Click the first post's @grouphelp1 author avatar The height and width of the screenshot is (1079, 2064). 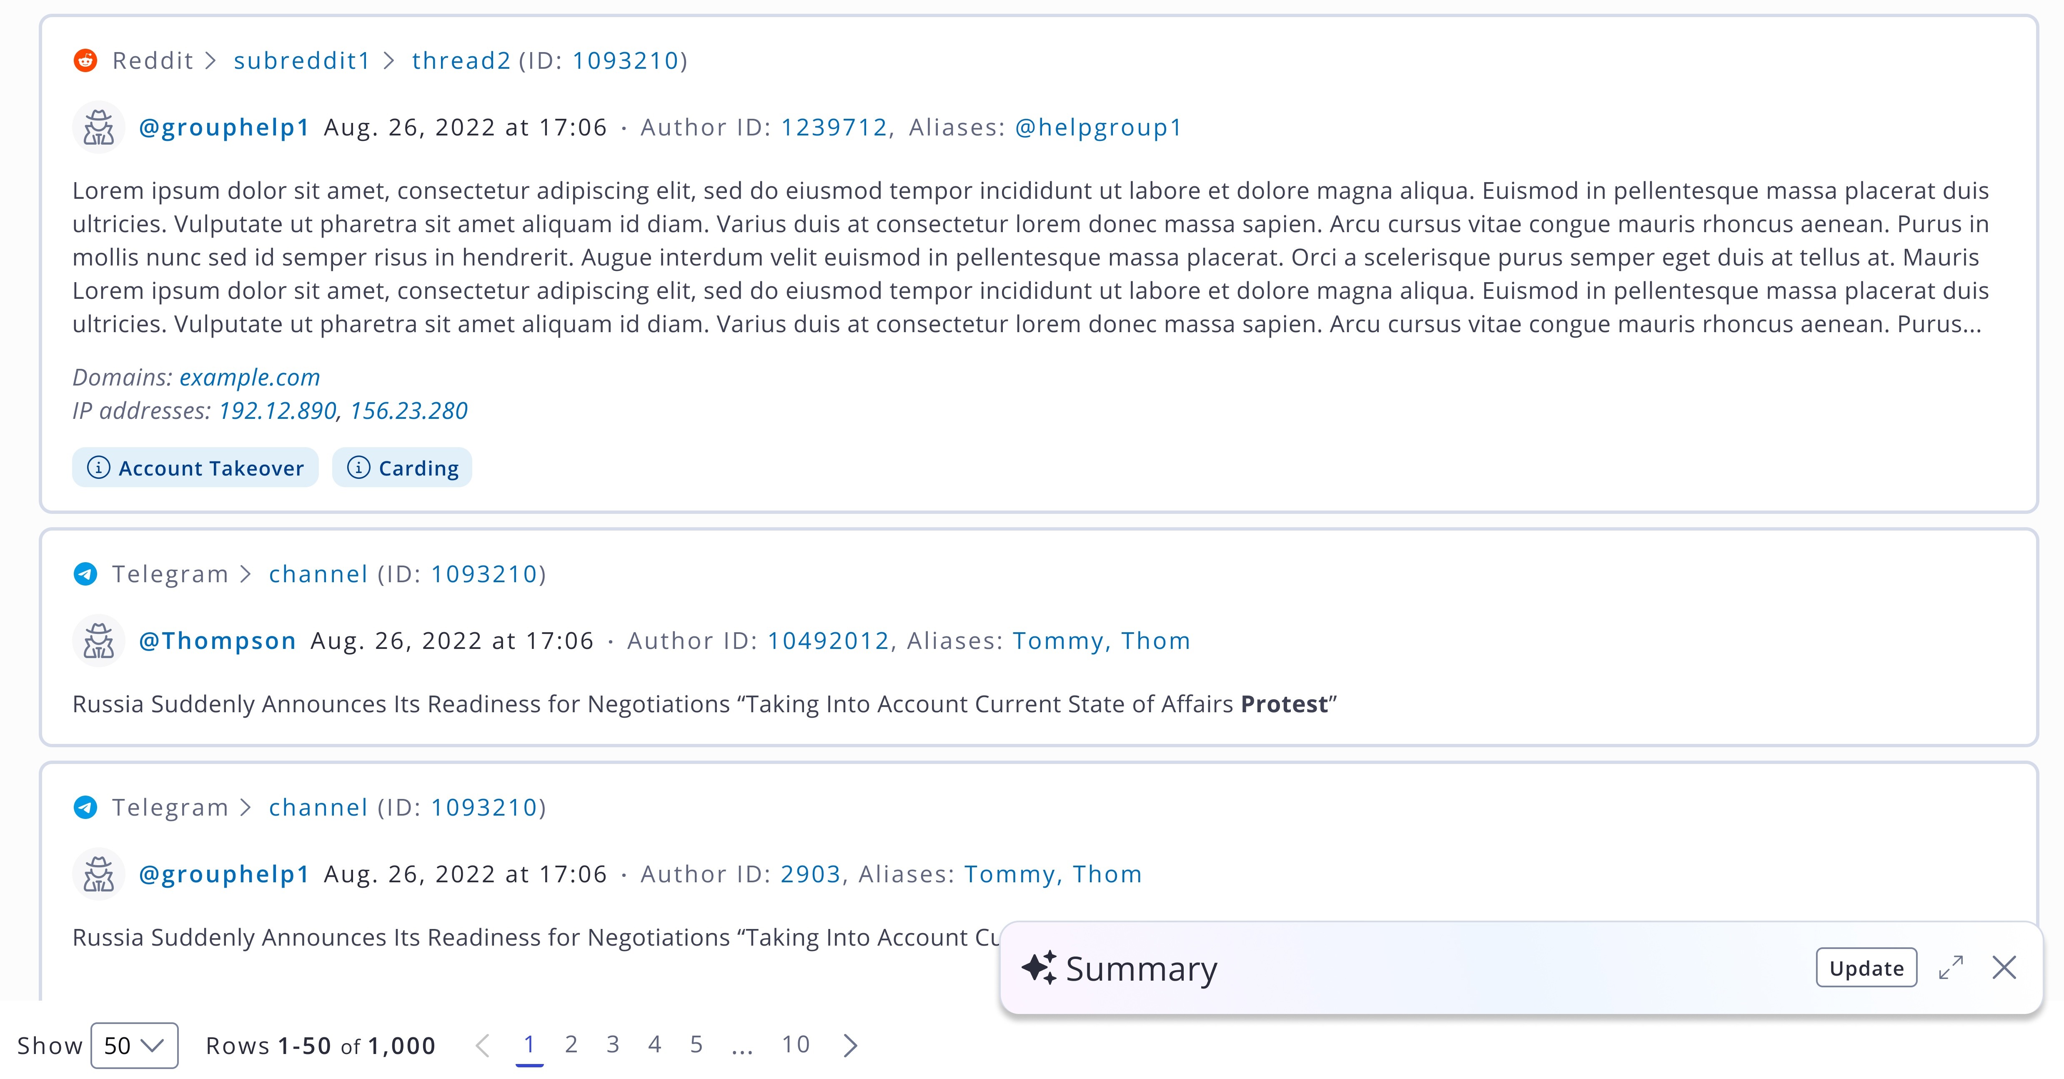coord(98,128)
